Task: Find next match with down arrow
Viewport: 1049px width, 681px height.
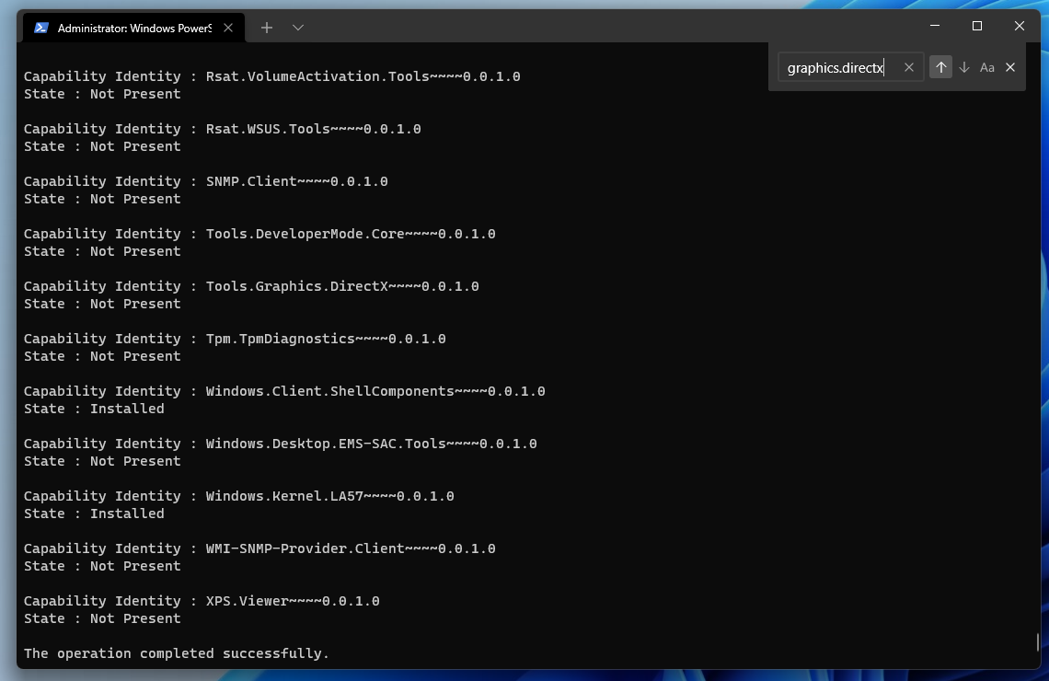Action: coord(964,67)
